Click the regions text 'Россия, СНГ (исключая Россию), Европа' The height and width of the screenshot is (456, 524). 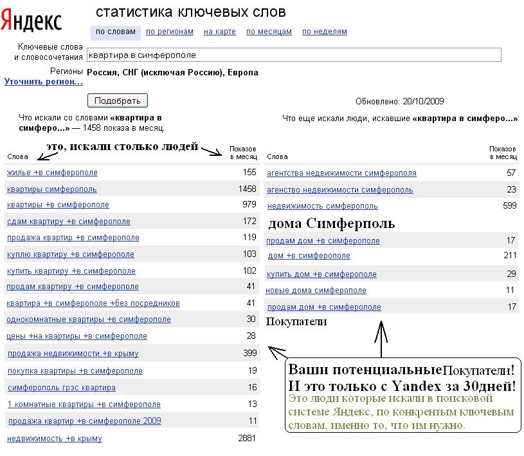pos(172,73)
